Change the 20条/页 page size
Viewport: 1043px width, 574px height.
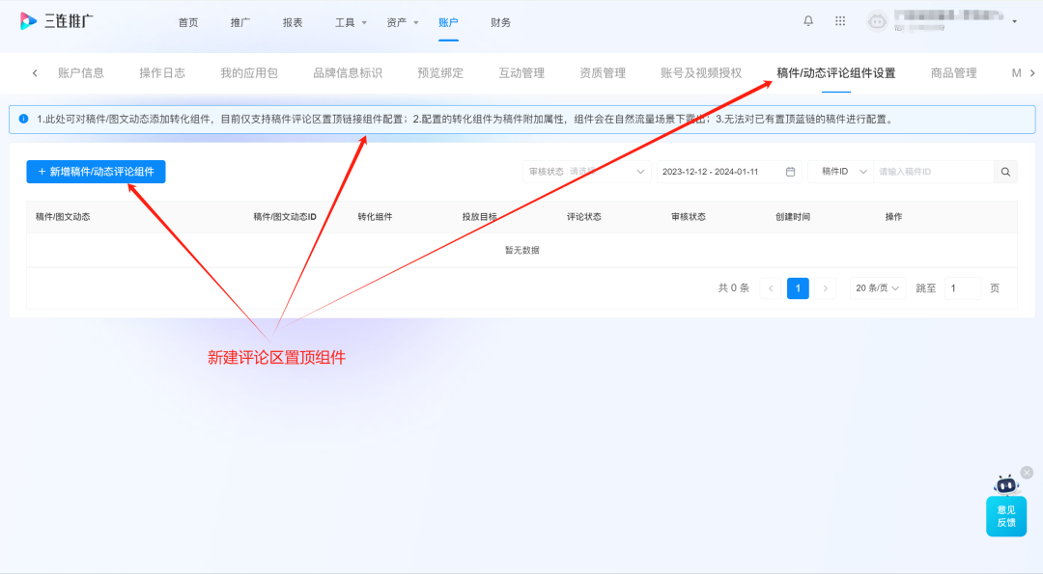[878, 288]
